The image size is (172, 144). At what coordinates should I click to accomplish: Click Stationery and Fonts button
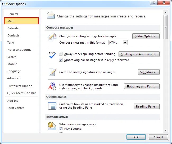[142, 86]
